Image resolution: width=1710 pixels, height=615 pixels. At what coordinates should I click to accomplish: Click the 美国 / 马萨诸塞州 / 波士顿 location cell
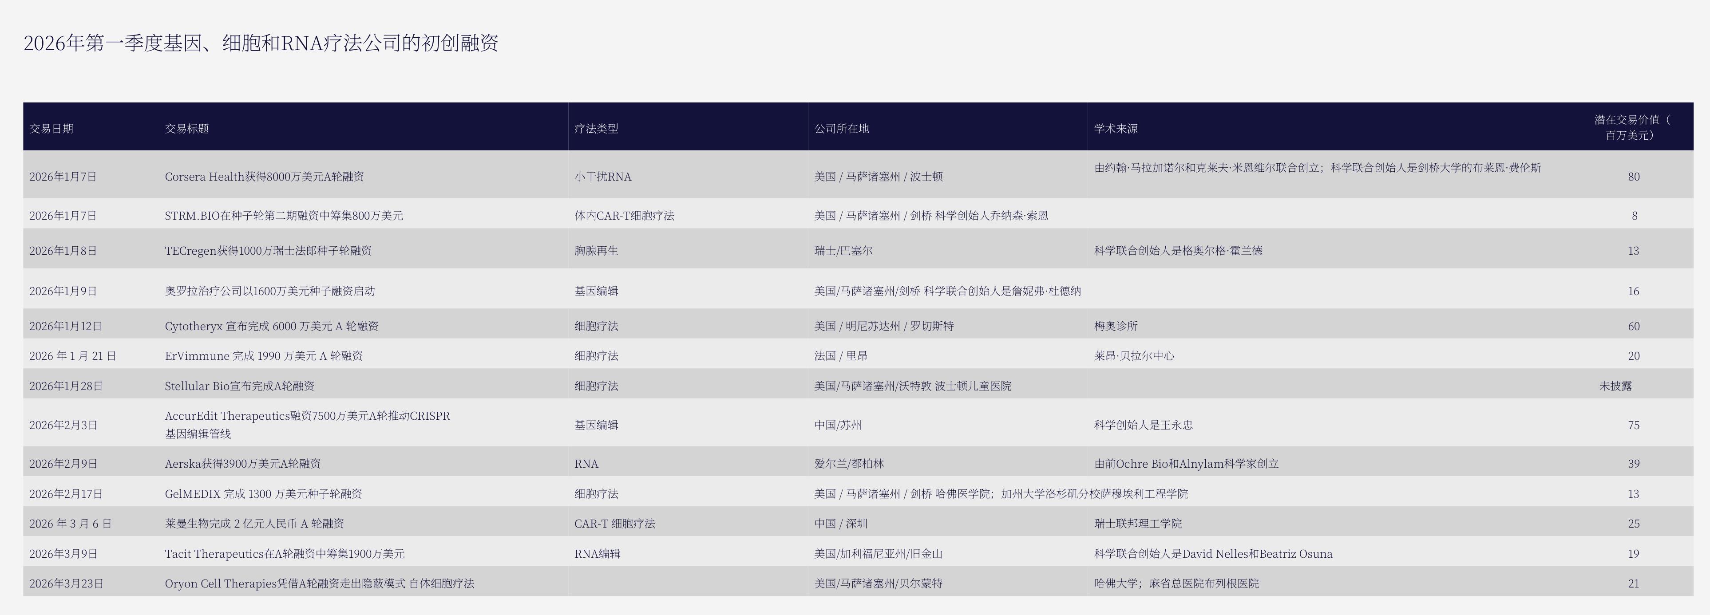point(878,177)
